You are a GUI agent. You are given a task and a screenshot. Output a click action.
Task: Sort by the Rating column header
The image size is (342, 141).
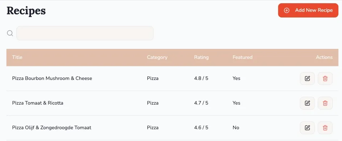pyautogui.click(x=201, y=57)
